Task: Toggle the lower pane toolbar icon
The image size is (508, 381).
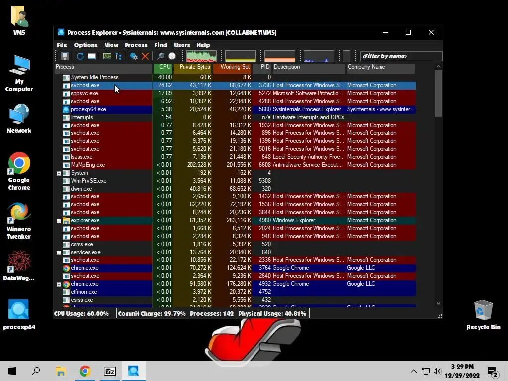Action: tap(92, 56)
